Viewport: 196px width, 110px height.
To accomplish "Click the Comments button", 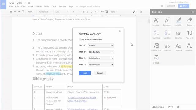I will (171, 6).
